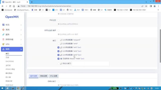
Task: Click the 服务 services sidebar icon
Action: point(3,34)
